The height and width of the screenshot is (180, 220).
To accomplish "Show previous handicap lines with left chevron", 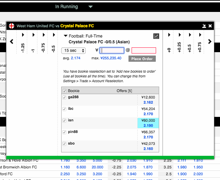I will [12, 42].
